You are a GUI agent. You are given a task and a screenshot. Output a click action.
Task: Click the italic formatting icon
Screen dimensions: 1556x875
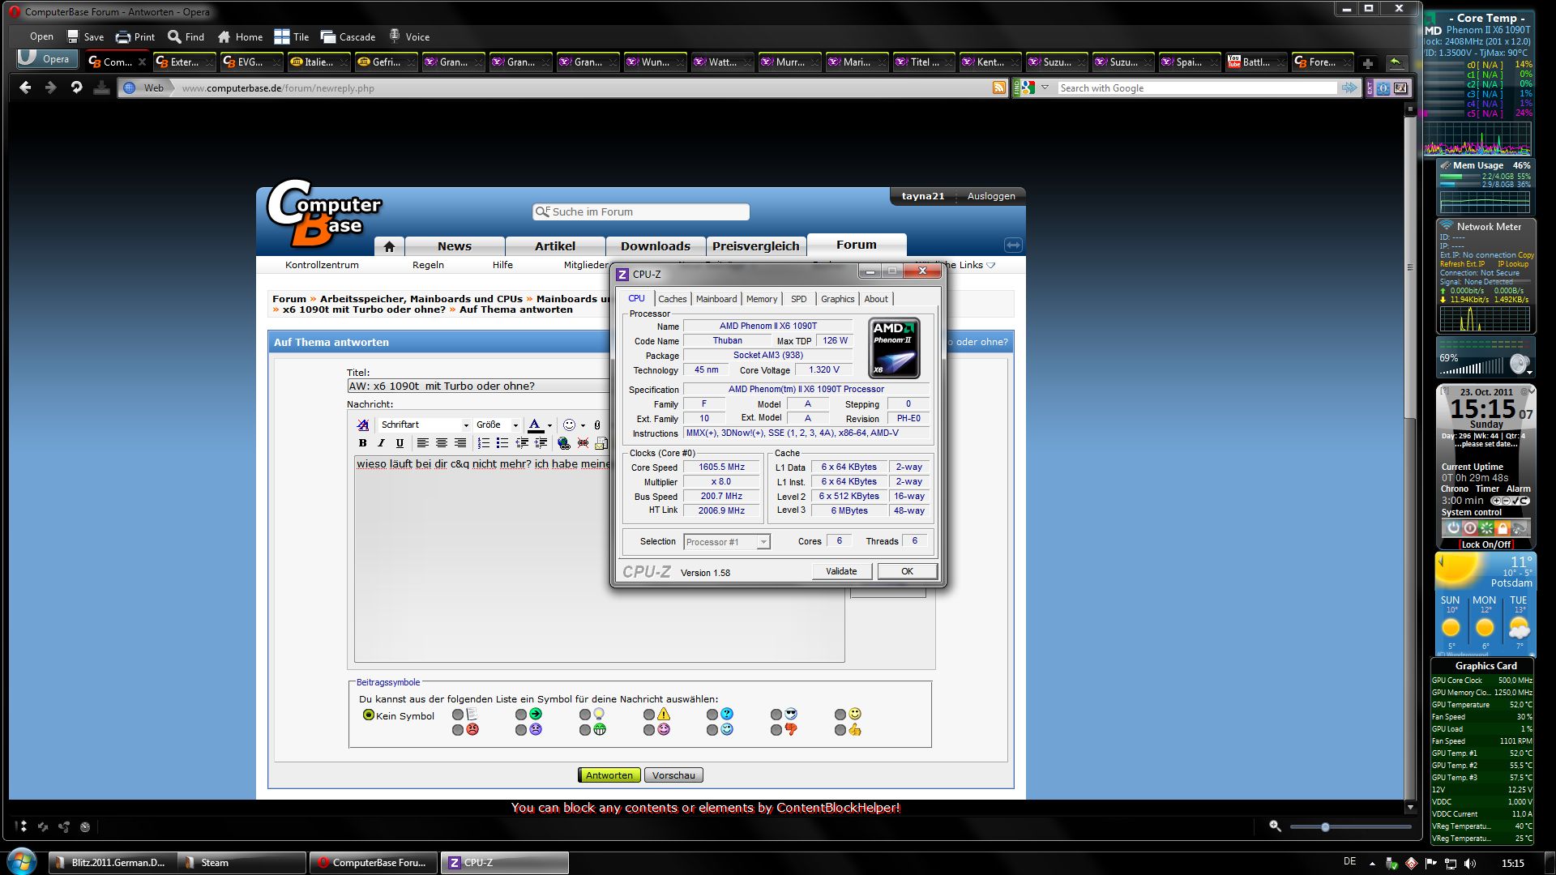381,443
